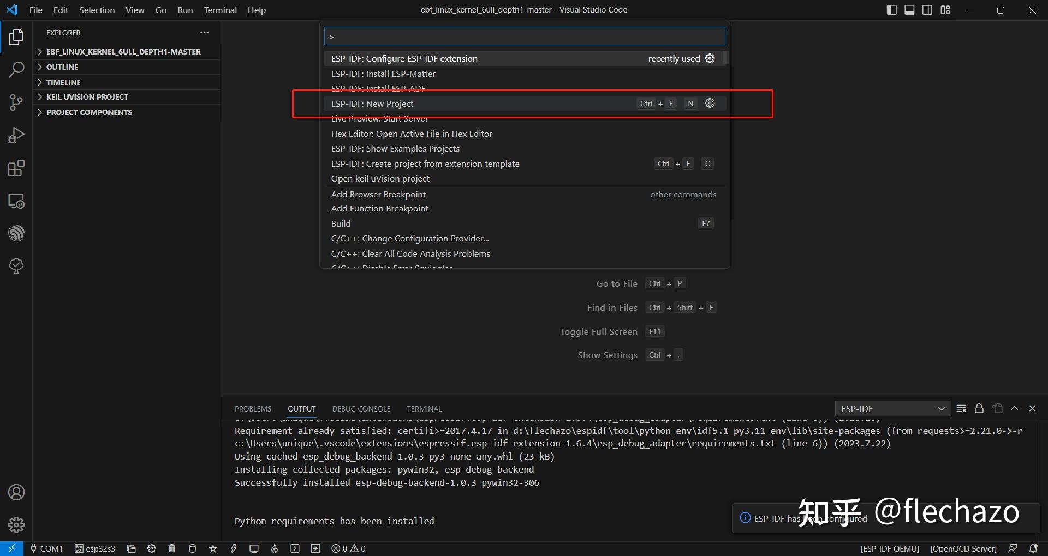Screen dimensions: 1048x556
Task: Run ESP-IDF: Show Examples Projects command
Action: 525,148
